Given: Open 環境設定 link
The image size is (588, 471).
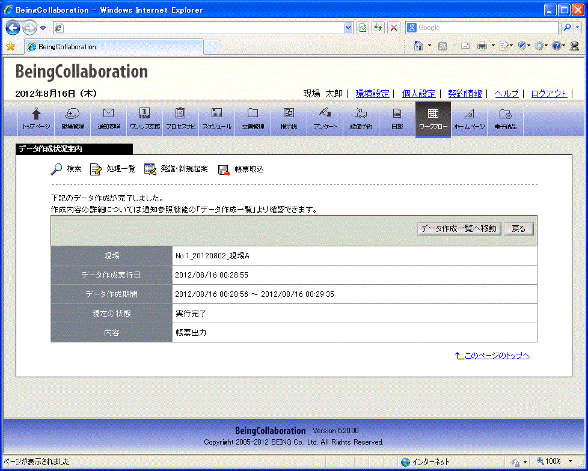Looking at the screenshot, I should point(372,94).
